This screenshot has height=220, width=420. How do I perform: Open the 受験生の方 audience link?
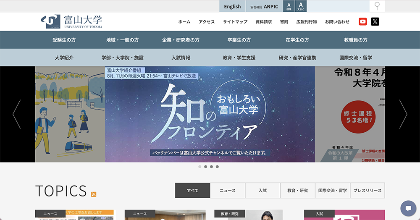pyautogui.click(x=64, y=40)
